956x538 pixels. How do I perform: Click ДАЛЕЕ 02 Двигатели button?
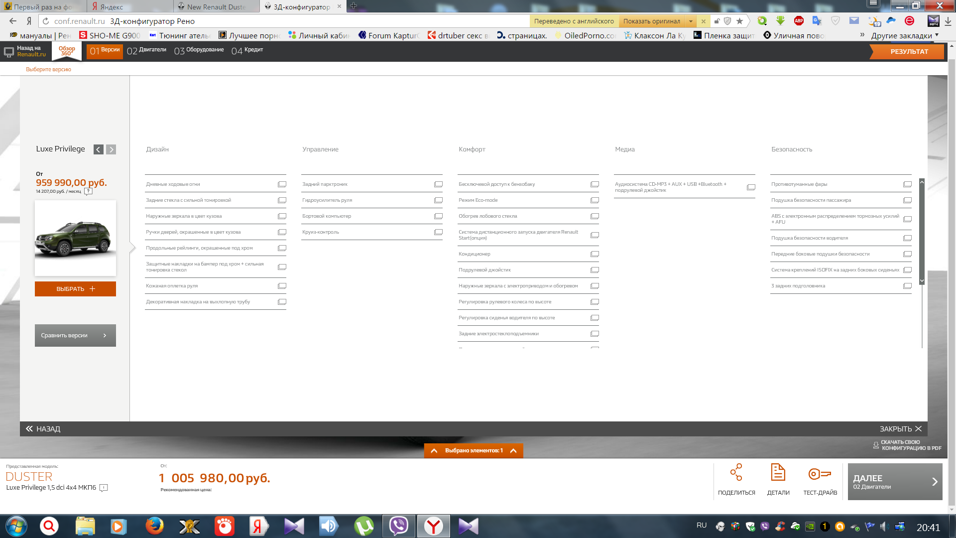(895, 482)
